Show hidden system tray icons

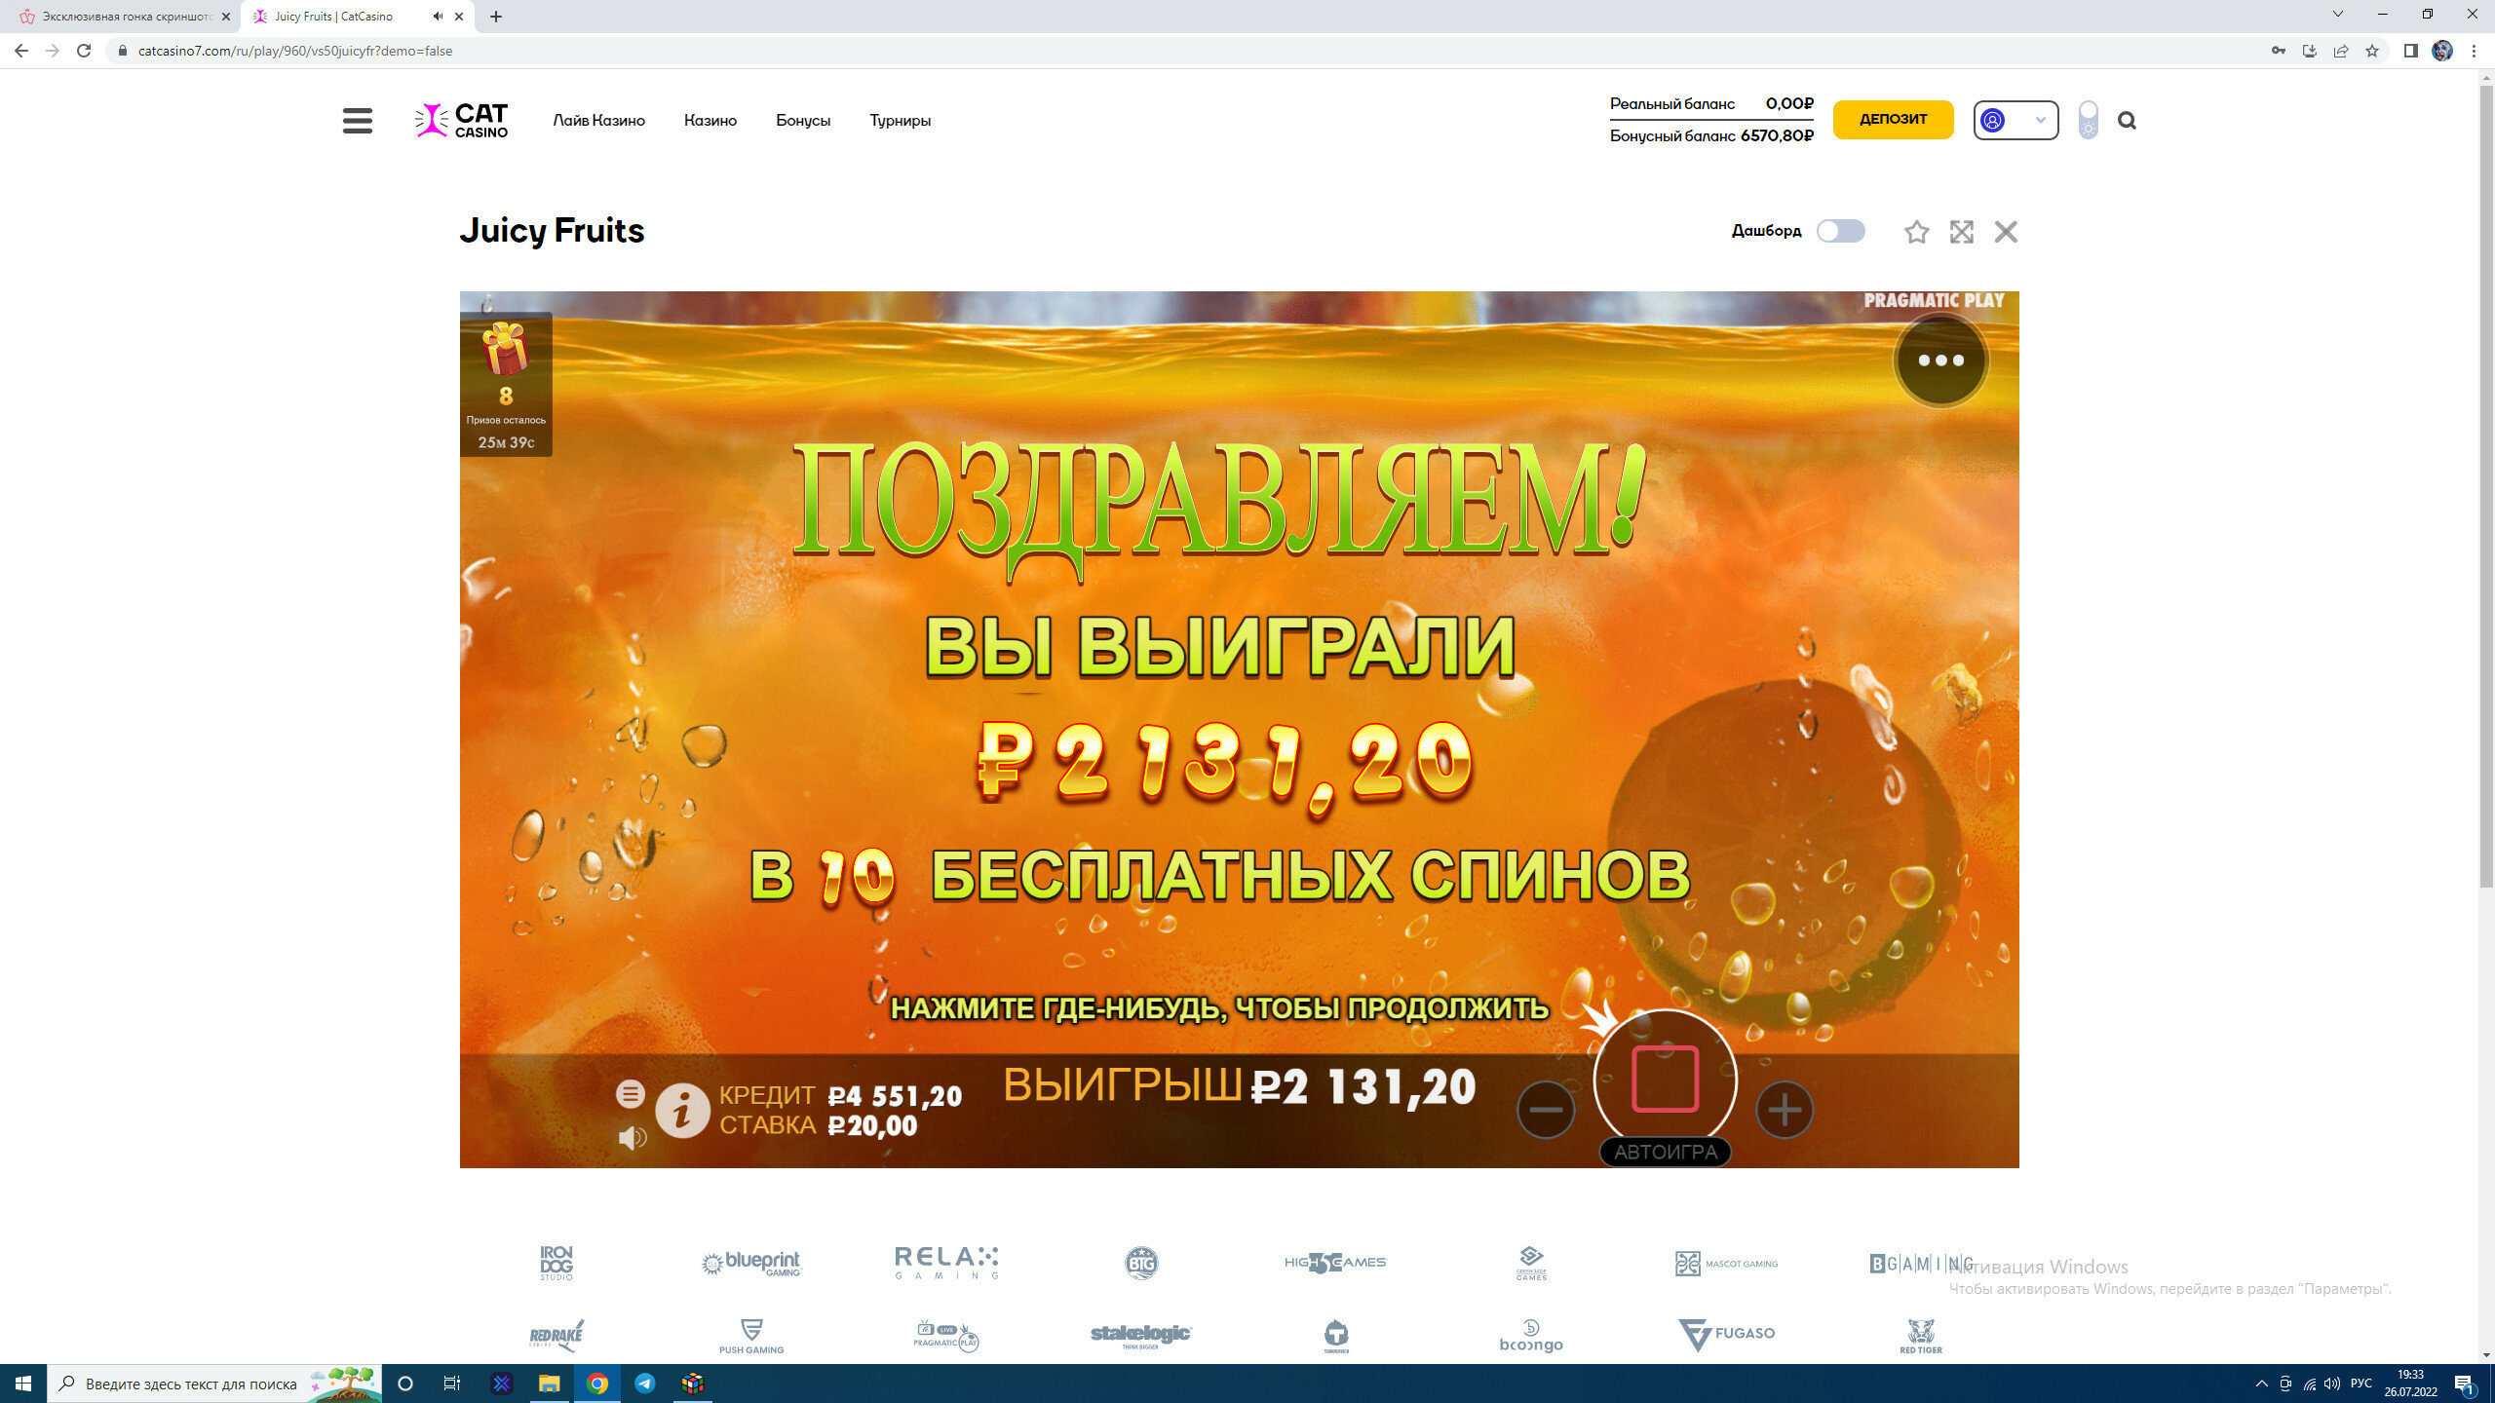(2261, 1384)
